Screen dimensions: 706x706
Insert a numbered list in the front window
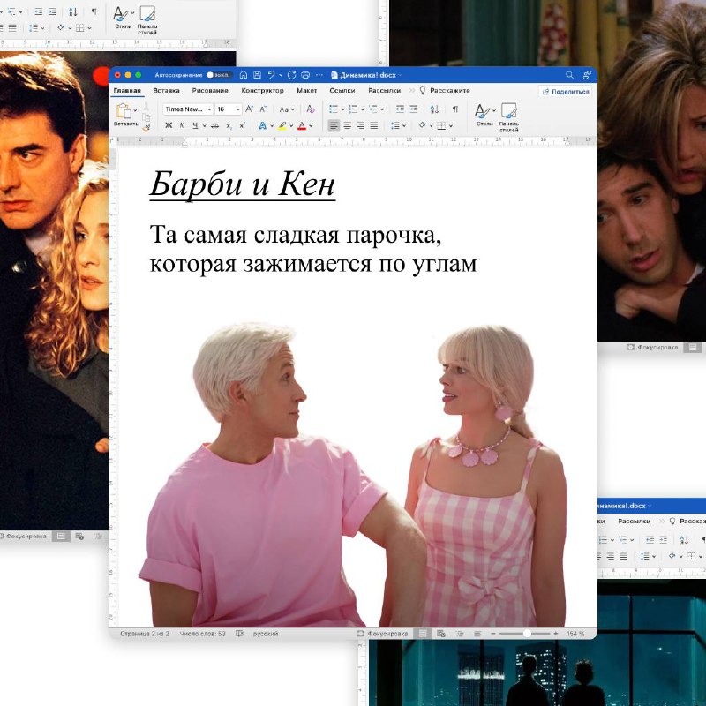pos(353,109)
